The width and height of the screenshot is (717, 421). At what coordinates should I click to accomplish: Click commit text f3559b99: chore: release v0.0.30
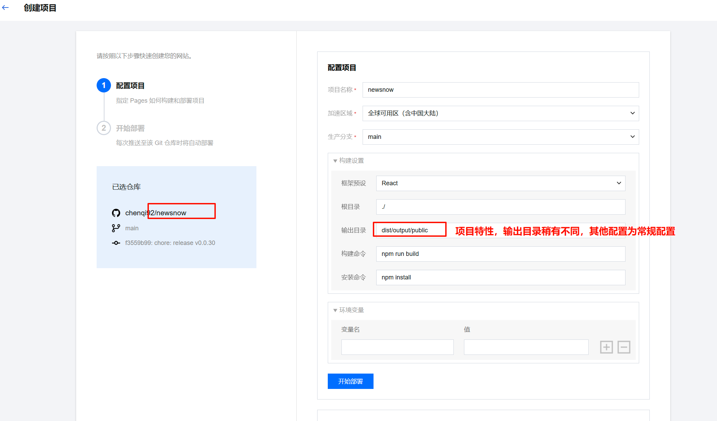coord(170,243)
